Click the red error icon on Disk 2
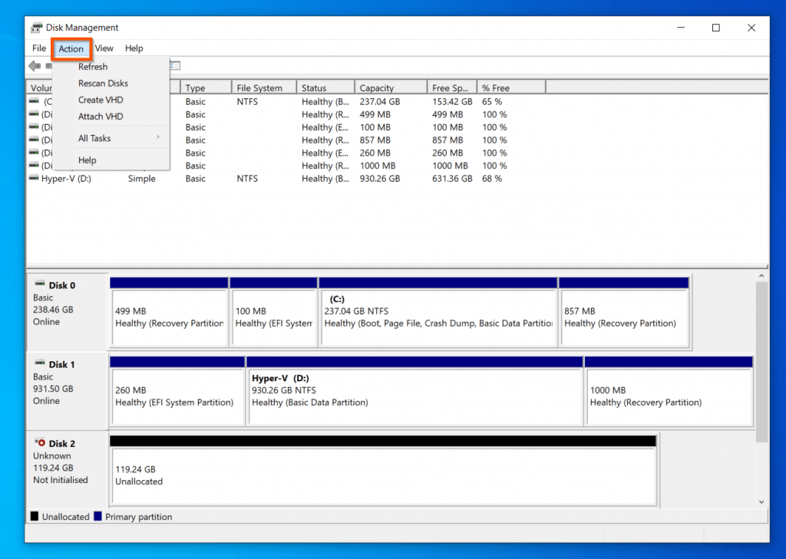Screen dimensions: 786x559 41,443
